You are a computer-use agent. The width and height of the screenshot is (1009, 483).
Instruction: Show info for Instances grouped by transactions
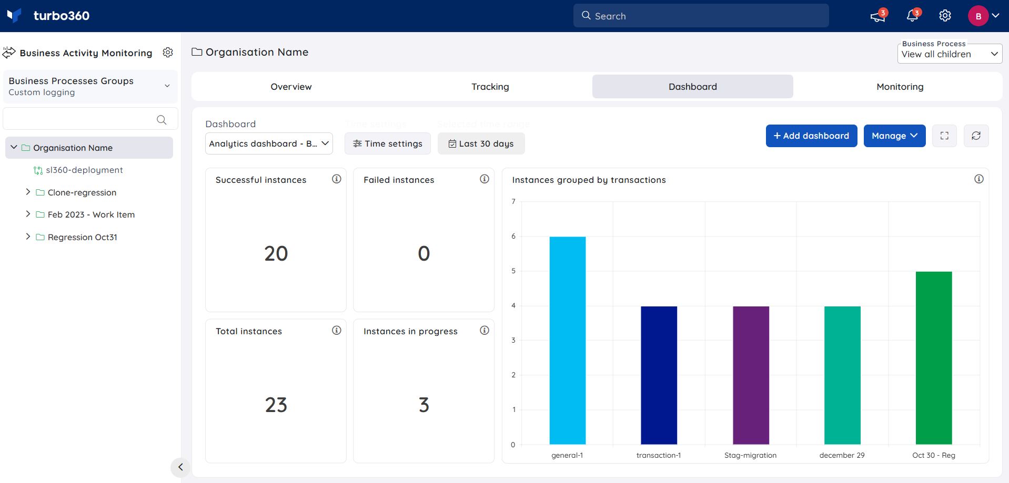click(x=978, y=179)
